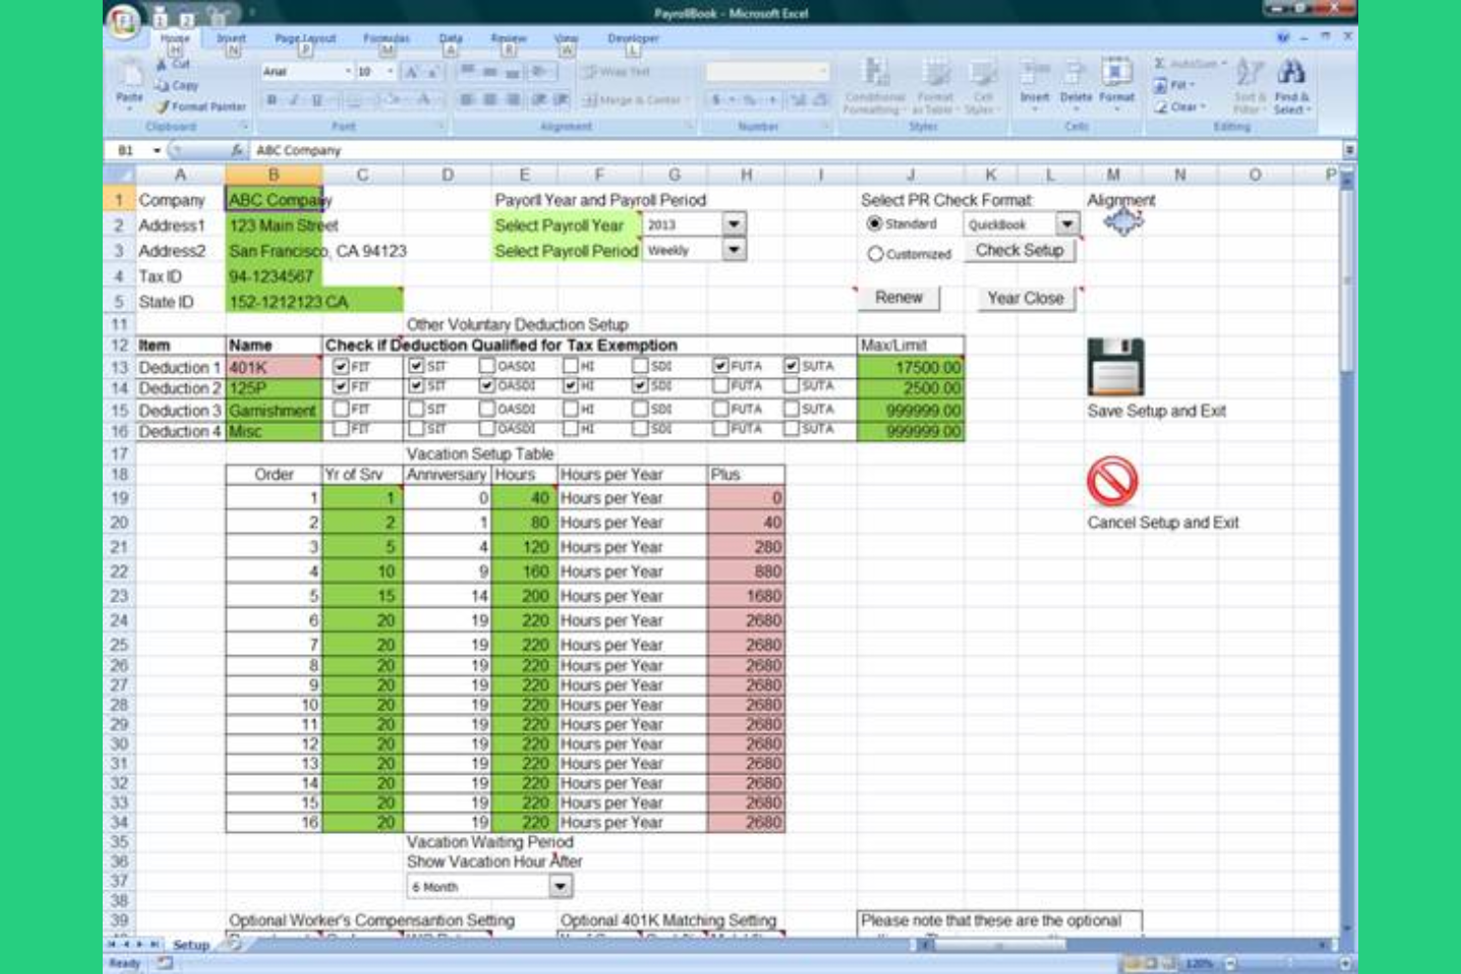Switch to the Formulas ribbon tab
1461x974 pixels.
(386, 38)
